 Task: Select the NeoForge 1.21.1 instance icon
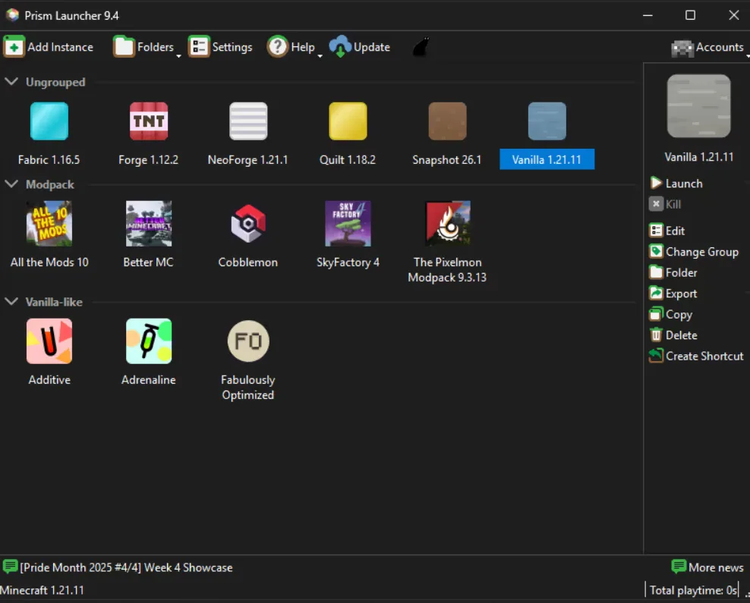(248, 121)
